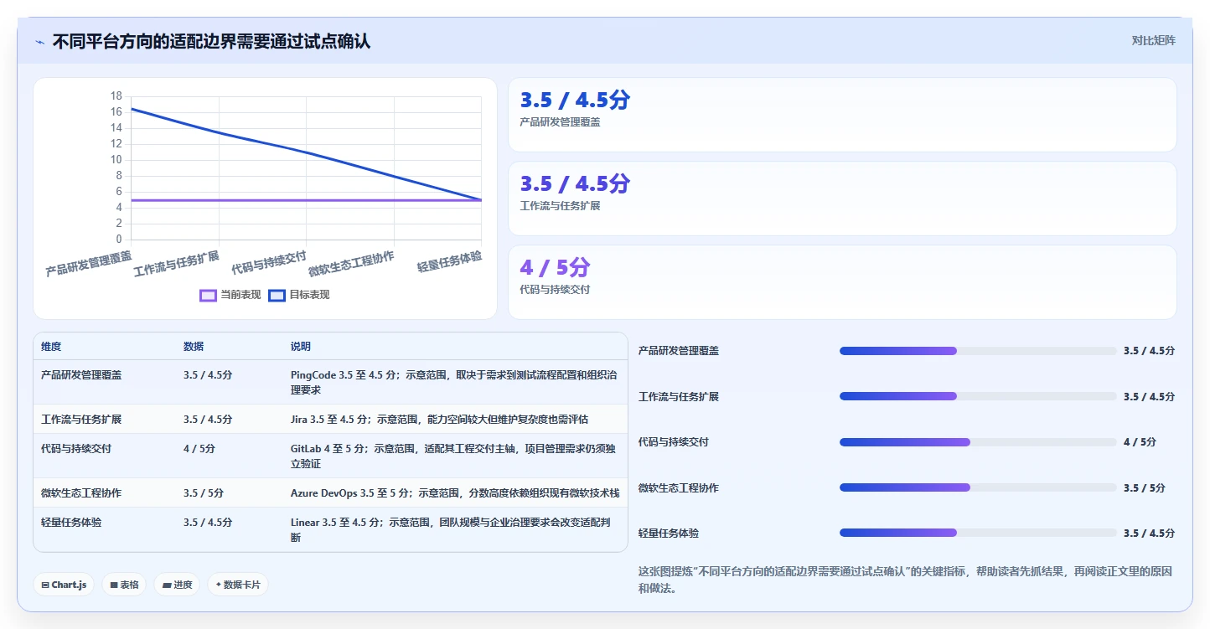
Task: Click the 3.5 / 5分 value beside progress bar
Action: [1145, 487]
